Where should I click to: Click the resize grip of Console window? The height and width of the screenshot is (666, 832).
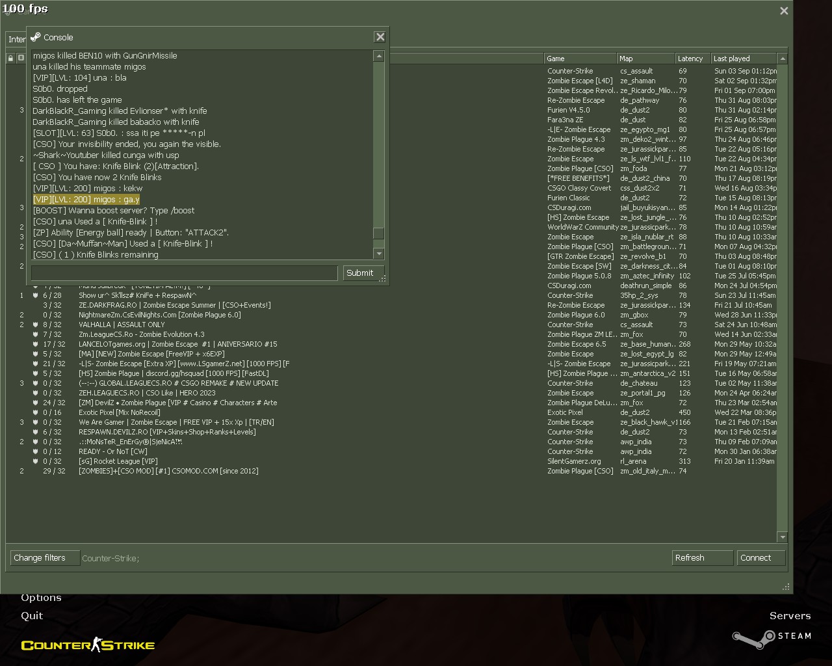[383, 278]
